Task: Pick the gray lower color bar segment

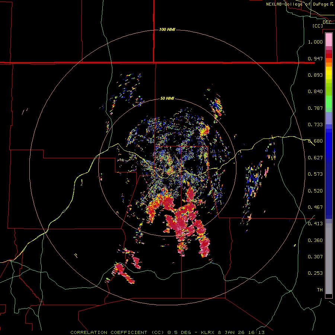Action: [329, 259]
